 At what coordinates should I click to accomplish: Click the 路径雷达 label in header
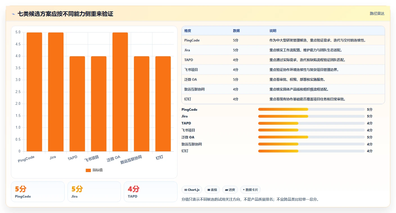point(377,13)
